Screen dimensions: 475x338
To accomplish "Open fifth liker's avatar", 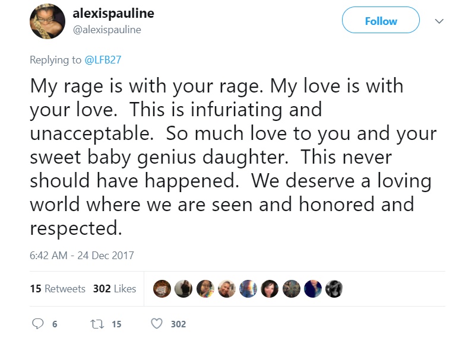I will [x=248, y=289].
